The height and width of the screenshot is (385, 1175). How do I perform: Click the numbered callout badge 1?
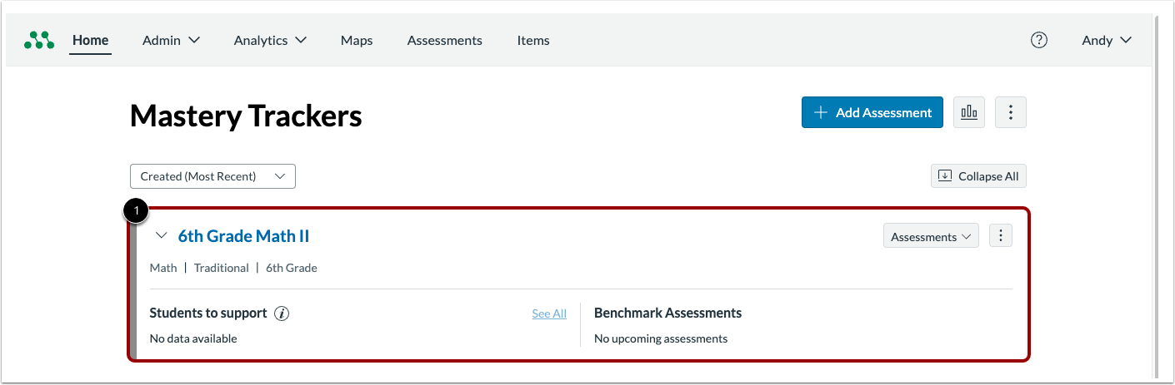136,211
